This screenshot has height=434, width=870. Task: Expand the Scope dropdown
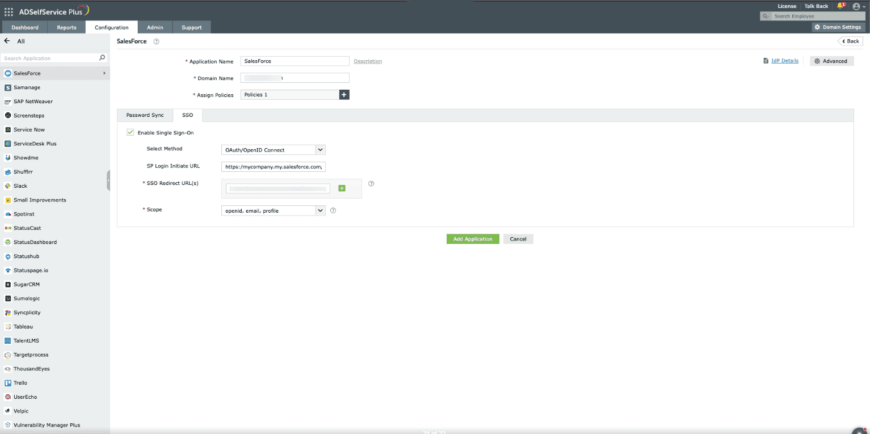[320, 210]
